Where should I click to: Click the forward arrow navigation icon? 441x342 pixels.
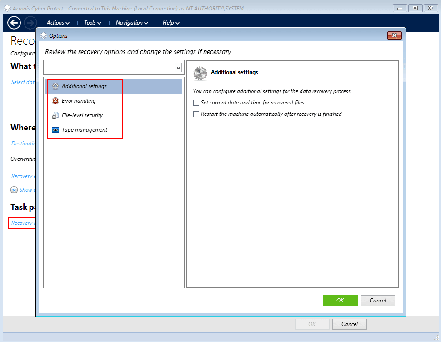click(30, 23)
